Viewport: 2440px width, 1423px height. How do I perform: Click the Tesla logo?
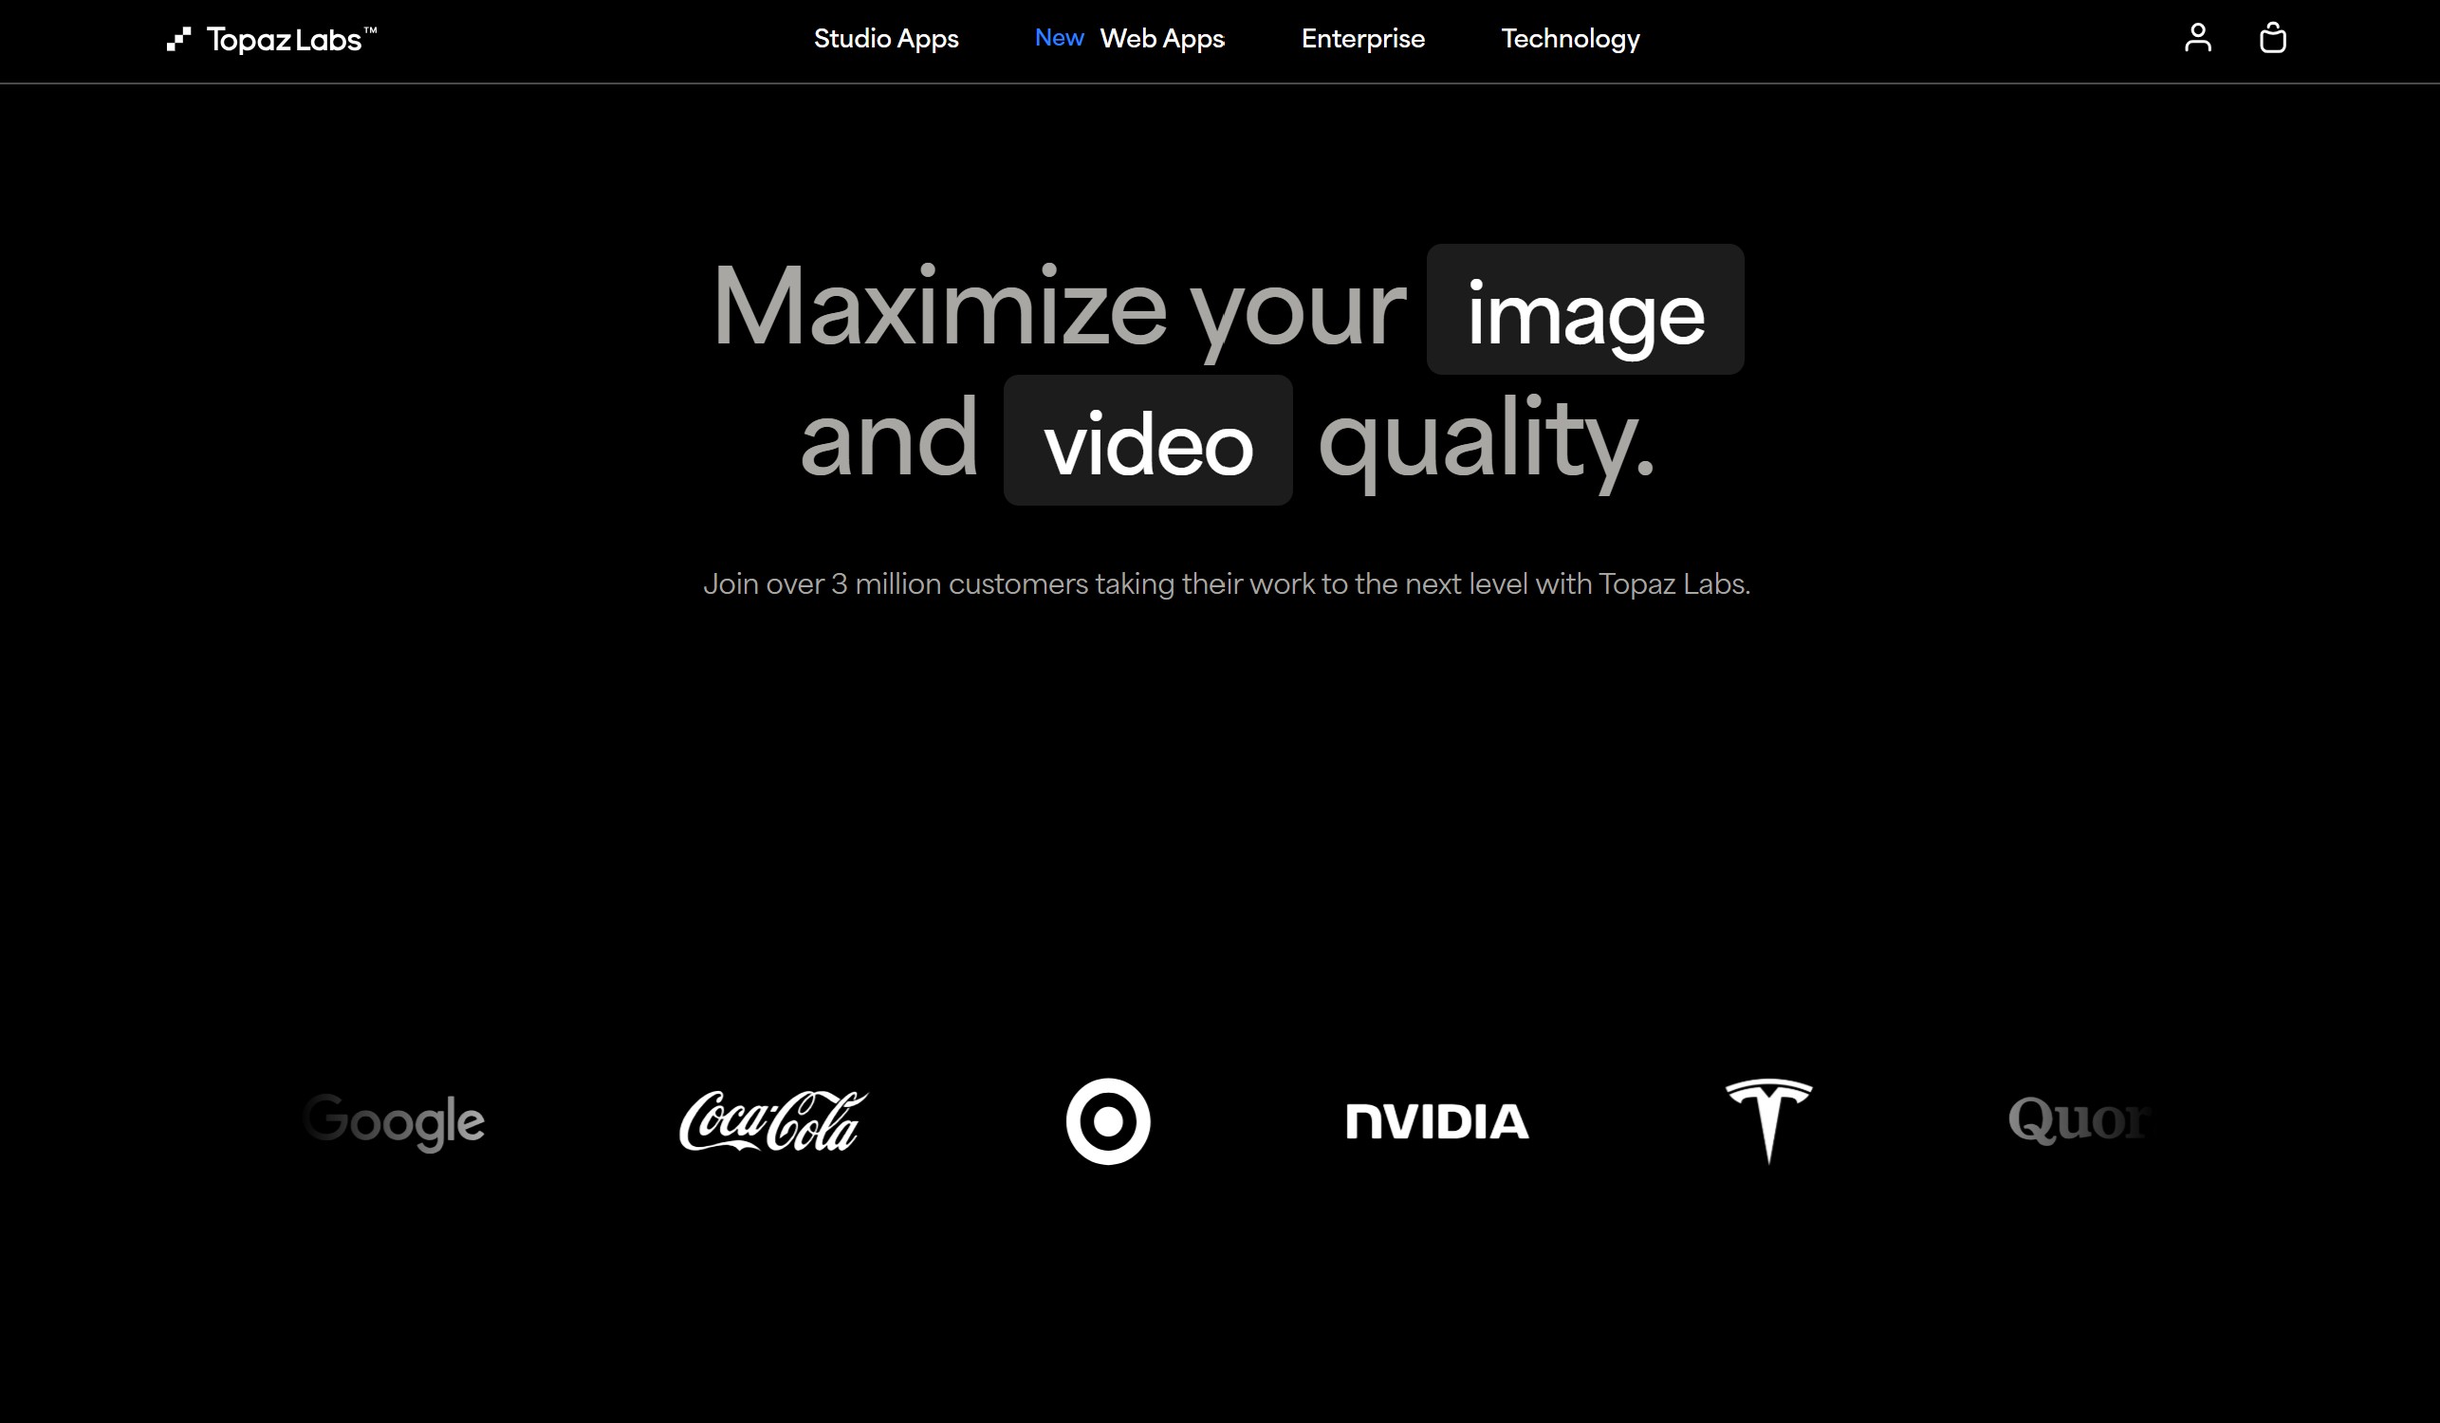[x=1768, y=1121]
